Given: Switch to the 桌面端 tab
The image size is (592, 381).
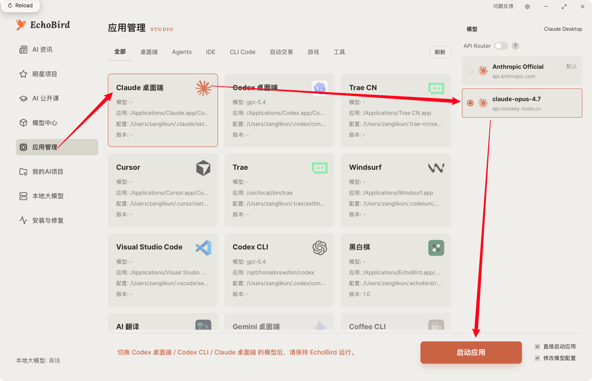Looking at the screenshot, I should (149, 52).
